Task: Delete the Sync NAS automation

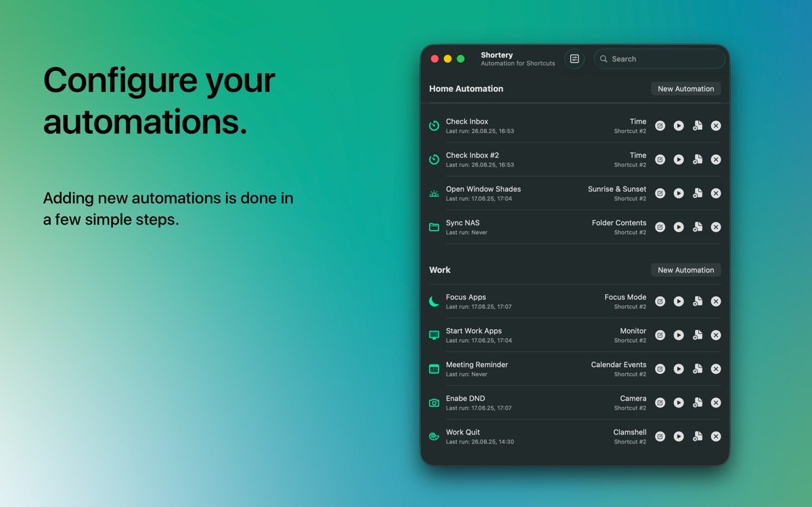Action: (716, 227)
